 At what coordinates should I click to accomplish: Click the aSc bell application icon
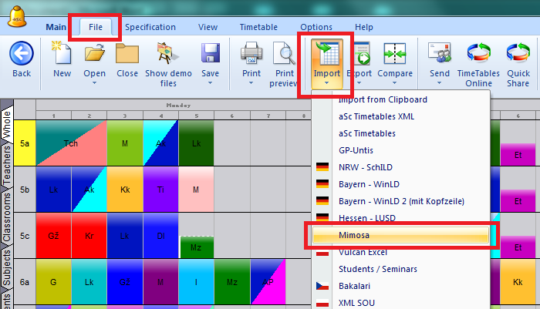(17, 16)
